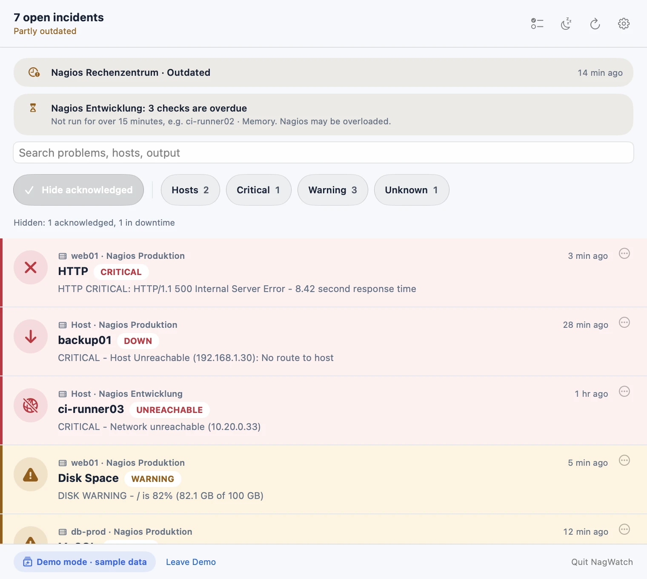Click 'Hidden: 1 acknowledged, 1 in downtime' text
The height and width of the screenshot is (579, 647).
(94, 223)
